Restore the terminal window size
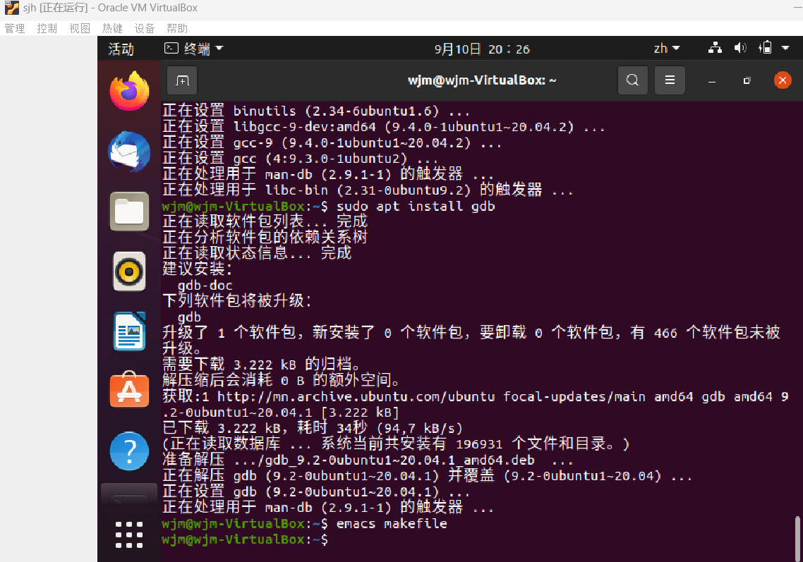Screen dimensions: 803x562 tap(747, 81)
